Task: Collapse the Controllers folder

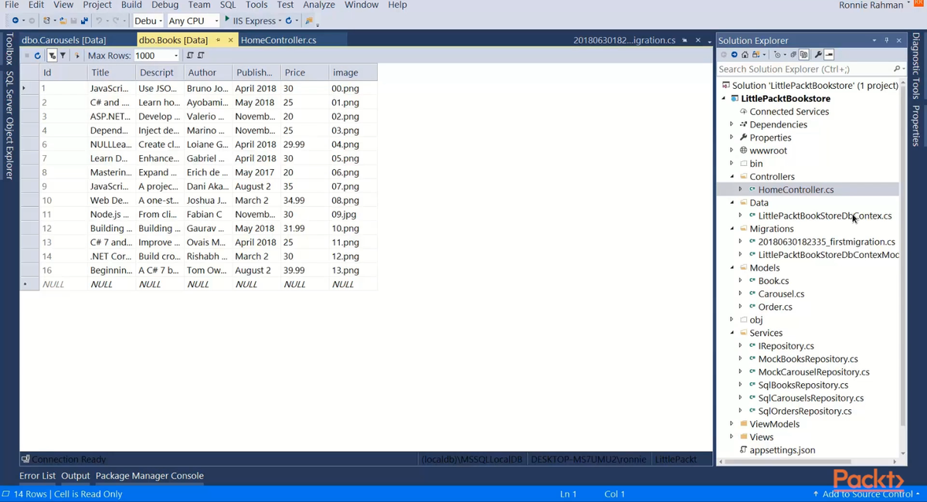Action: tap(732, 176)
